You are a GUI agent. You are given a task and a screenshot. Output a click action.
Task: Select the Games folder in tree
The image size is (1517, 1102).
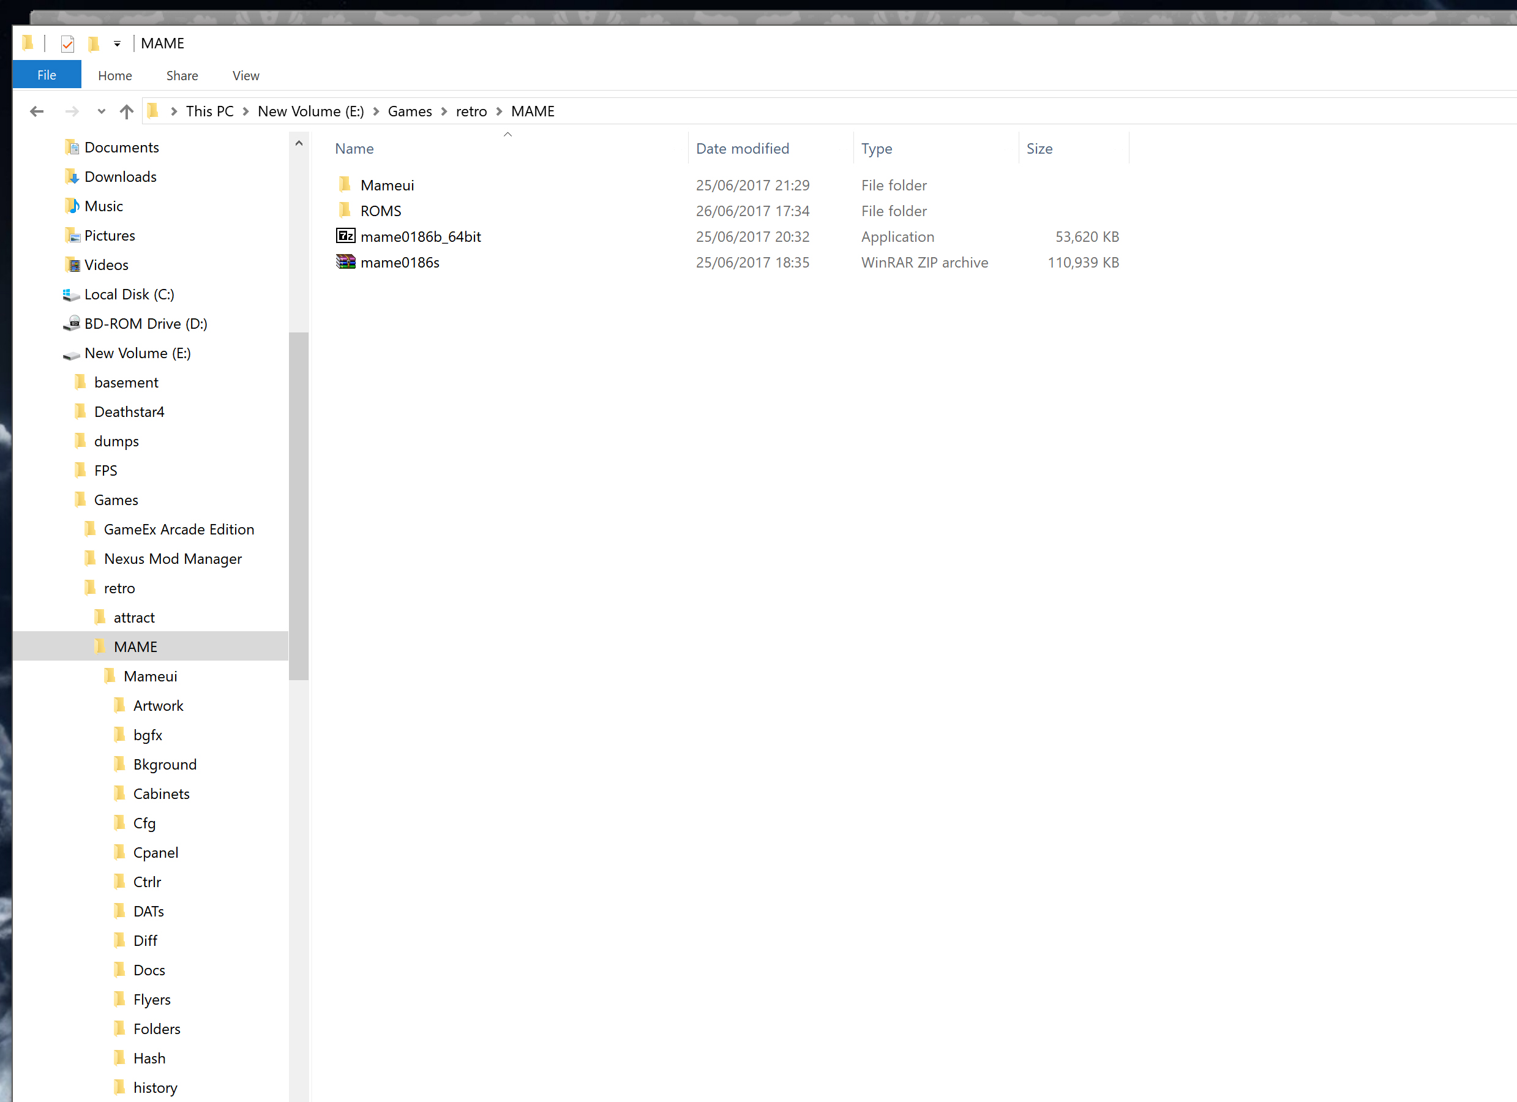click(x=116, y=500)
